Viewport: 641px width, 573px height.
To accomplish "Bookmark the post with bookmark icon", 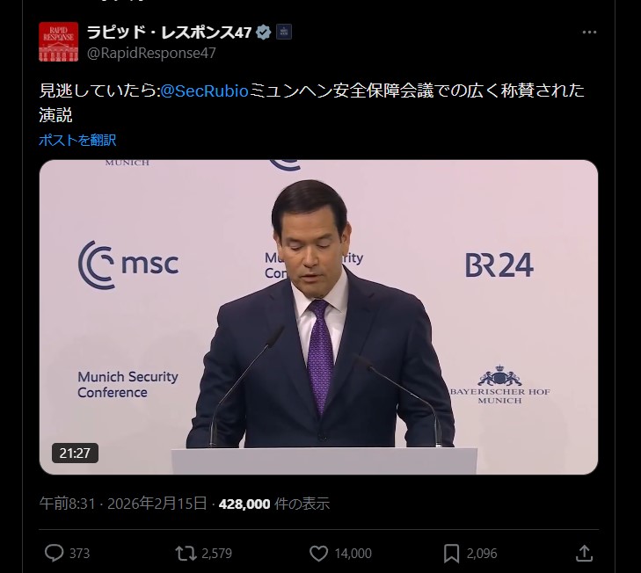I will (x=451, y=554).
